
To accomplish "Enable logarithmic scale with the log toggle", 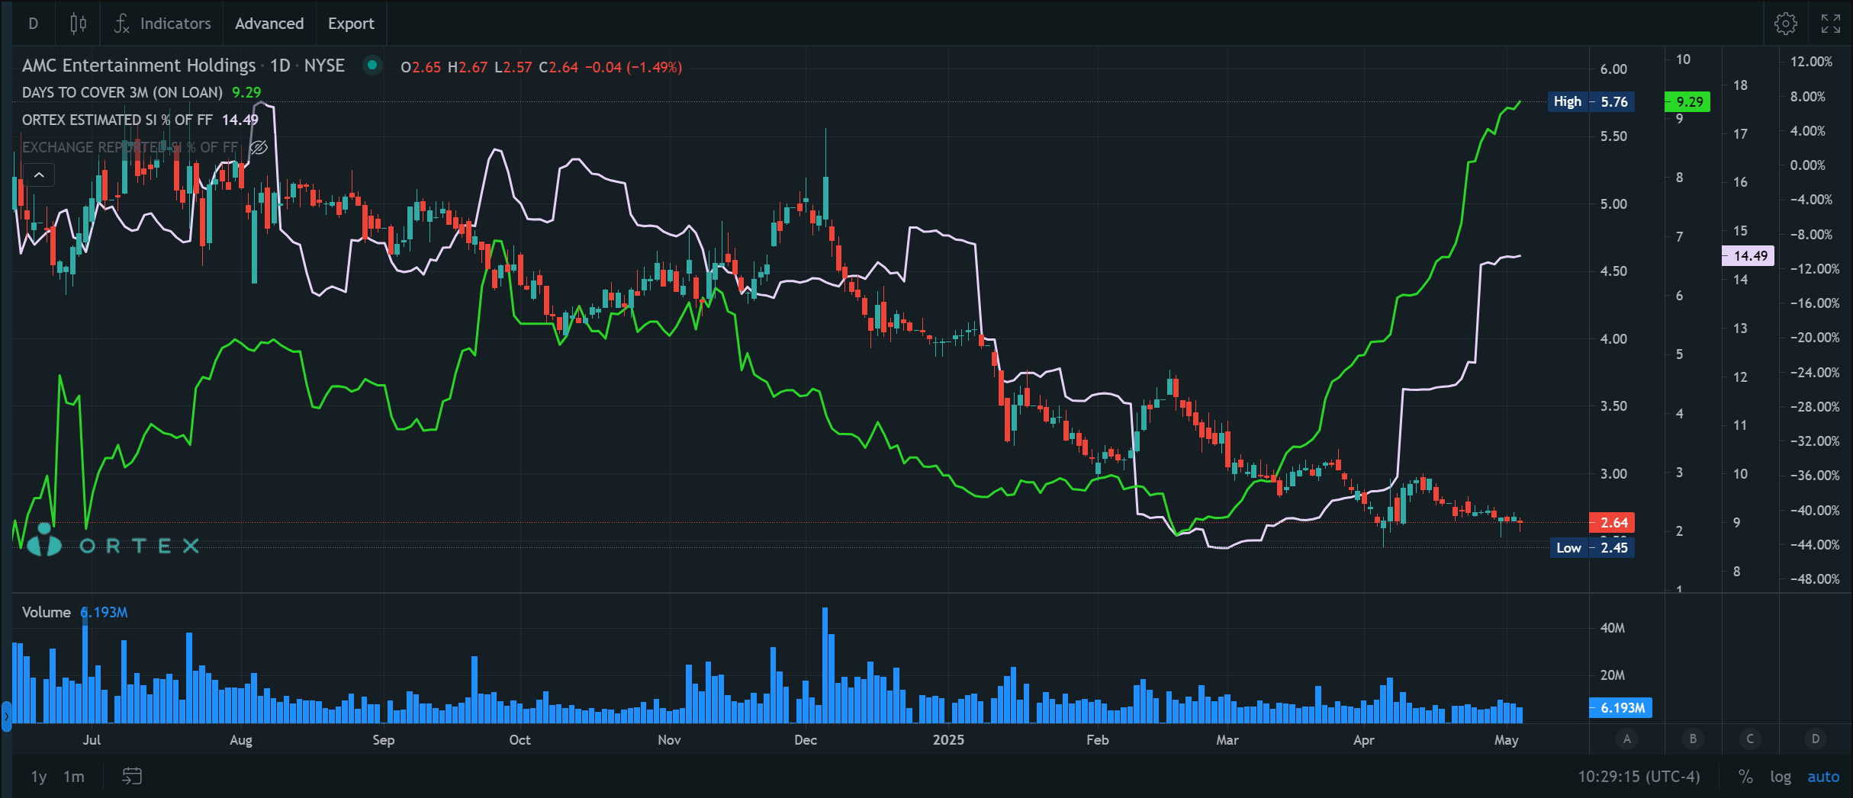I will pyautogui.click(x=1781, y=777).
